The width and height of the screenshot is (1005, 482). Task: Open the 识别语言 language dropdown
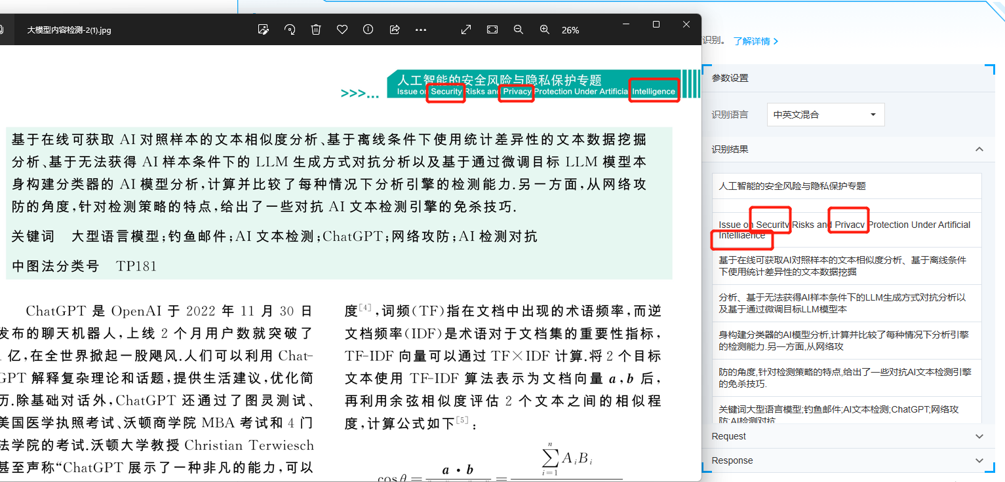(825, 115)
